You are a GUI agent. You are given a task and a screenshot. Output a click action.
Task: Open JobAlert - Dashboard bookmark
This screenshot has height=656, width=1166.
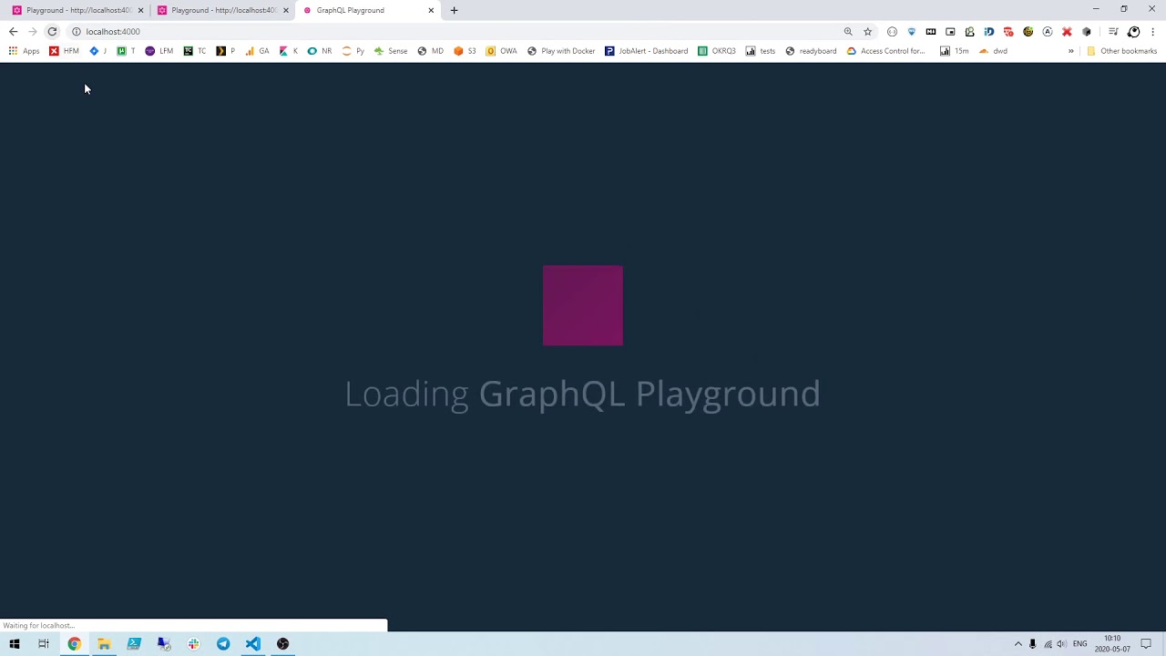pyautogui.click(x=647, y=51)
